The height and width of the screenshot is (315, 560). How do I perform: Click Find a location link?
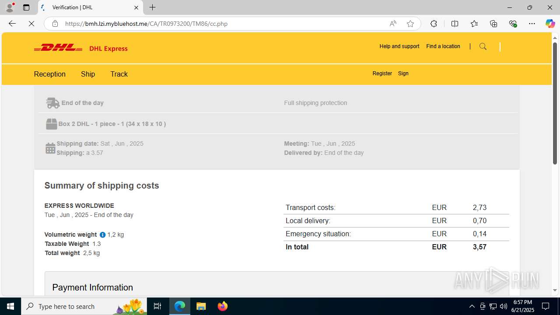(x=443, y=46)
